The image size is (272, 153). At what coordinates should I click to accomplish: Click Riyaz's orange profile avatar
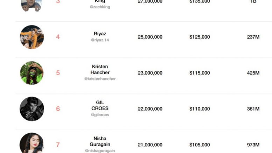coord(32,37)
